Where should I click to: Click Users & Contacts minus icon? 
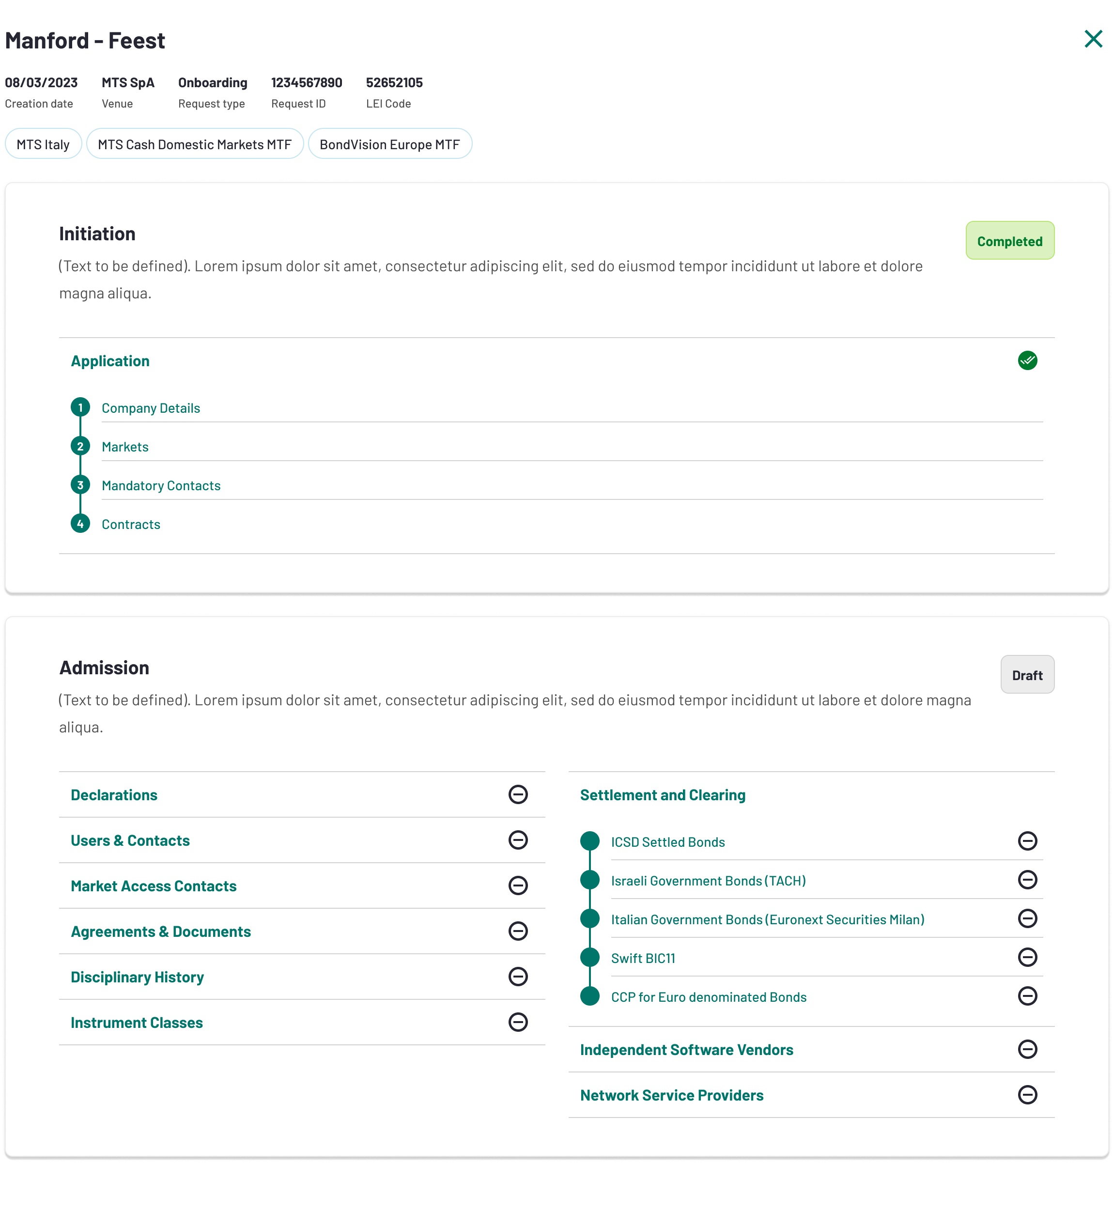click(518, 839)
